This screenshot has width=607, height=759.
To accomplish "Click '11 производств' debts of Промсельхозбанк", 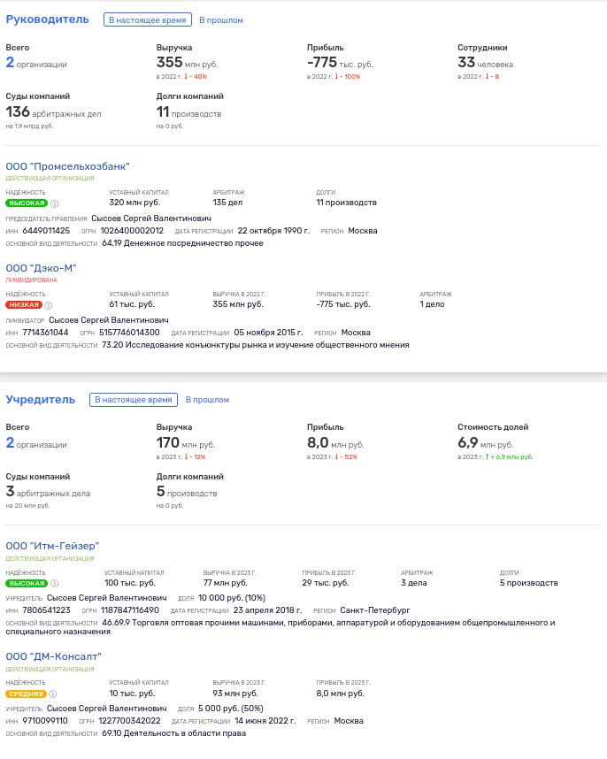I will click(346, 203).
